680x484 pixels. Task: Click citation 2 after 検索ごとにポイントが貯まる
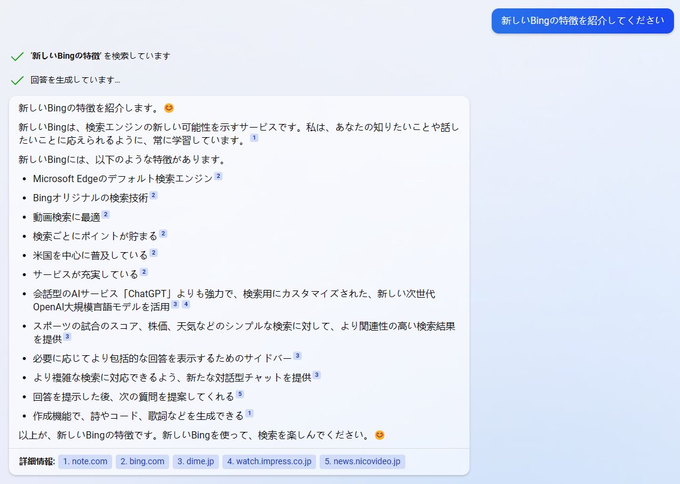click(163, 234)
